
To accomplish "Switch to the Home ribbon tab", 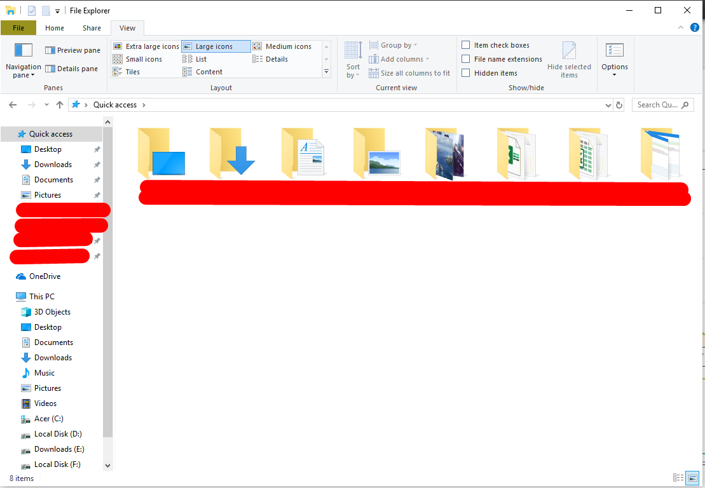I will click(x=54, y=28).
